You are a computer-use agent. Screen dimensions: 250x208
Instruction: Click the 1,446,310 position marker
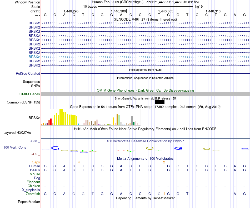click(x=213, y=11)
